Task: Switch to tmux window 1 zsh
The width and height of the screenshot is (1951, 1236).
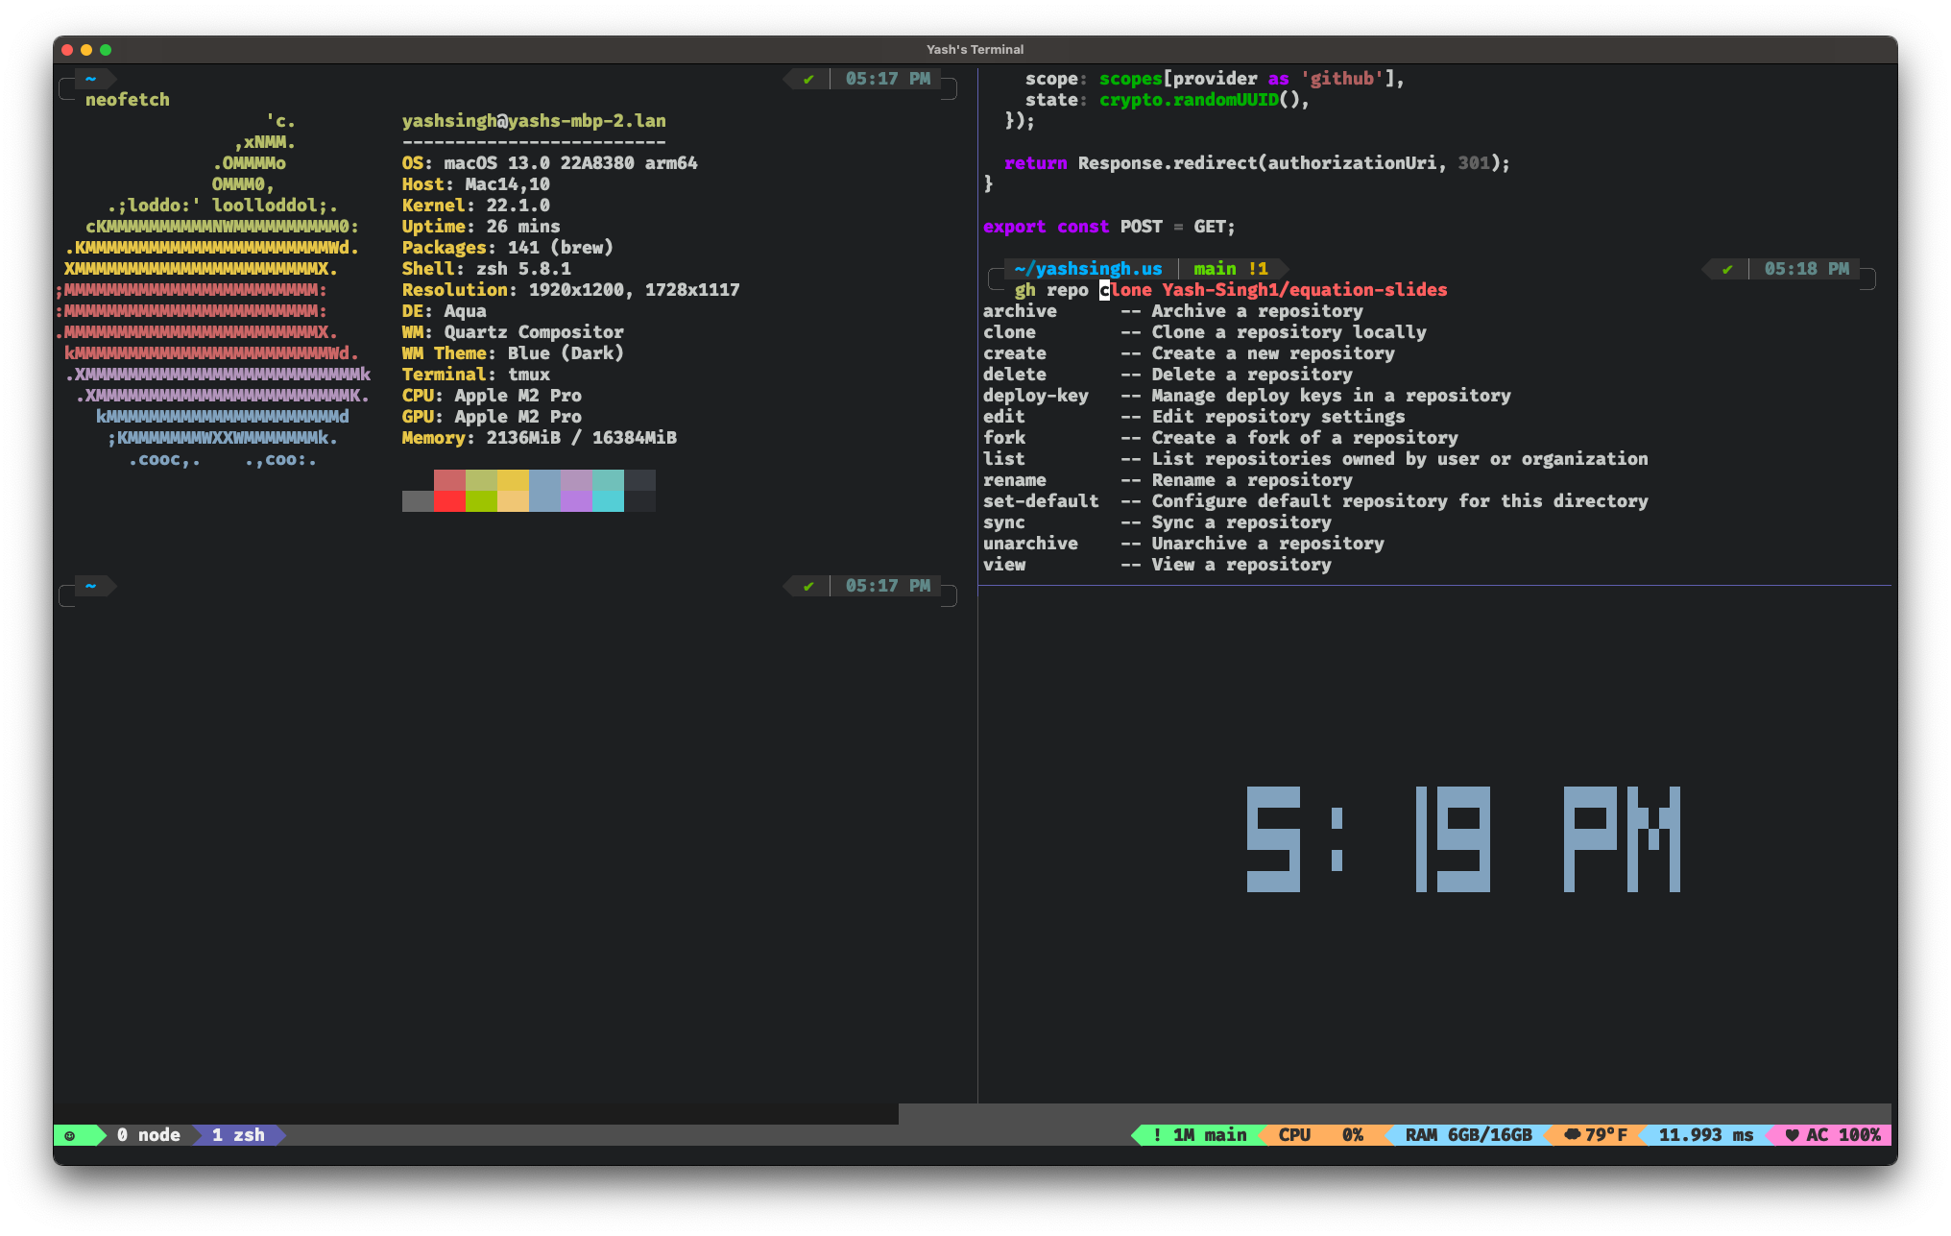Action: pyautogui.click(x=238, y=1135)
